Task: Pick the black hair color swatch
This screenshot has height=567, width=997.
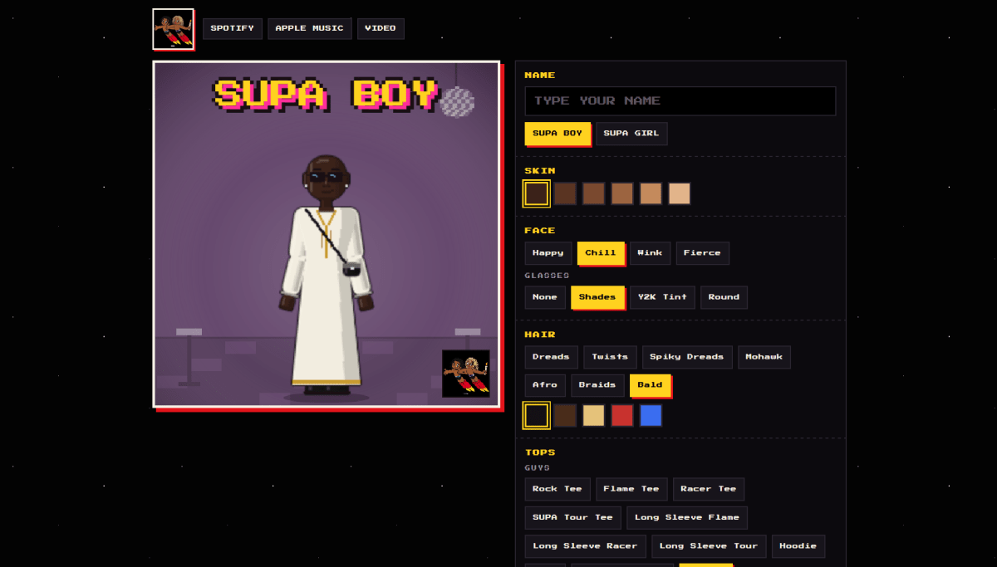Action: click(537, 415)
